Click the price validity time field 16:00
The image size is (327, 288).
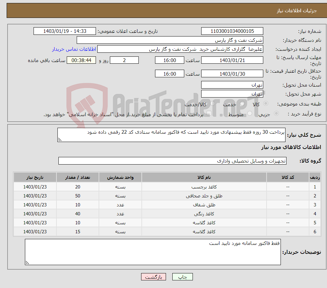point(170,74)
